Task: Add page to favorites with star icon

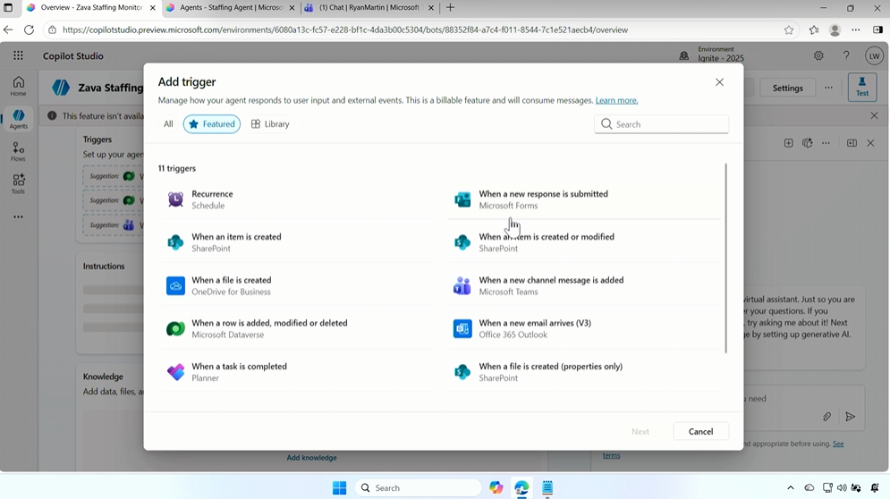Action: (789, 30)
